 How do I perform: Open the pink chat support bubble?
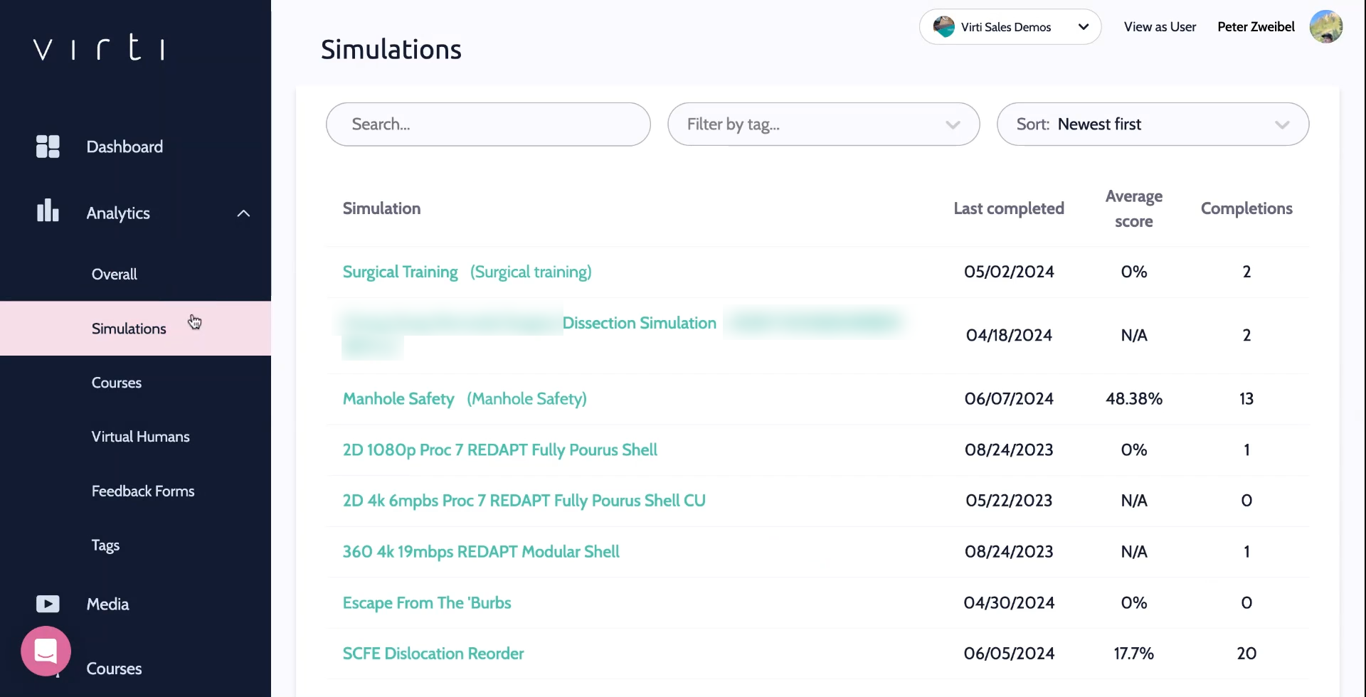coord(46,651)
